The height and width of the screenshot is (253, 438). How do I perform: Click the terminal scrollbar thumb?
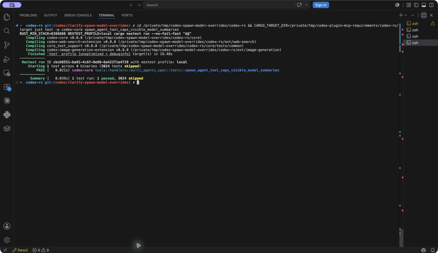click(x=401, y=238)
